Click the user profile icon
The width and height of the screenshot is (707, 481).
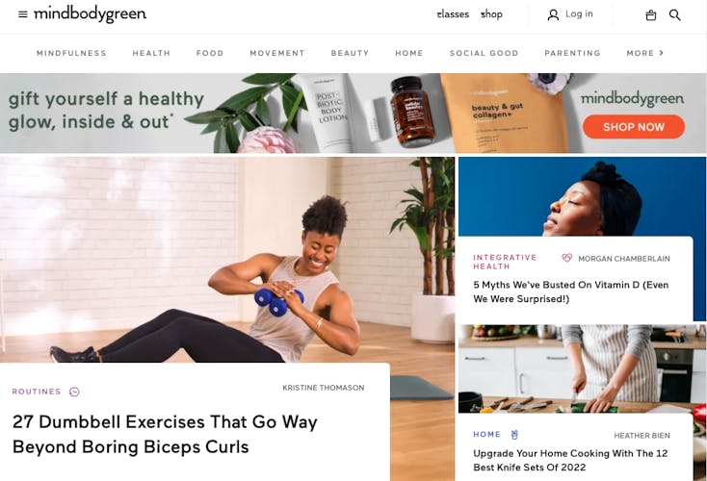(x=553, y=15)
